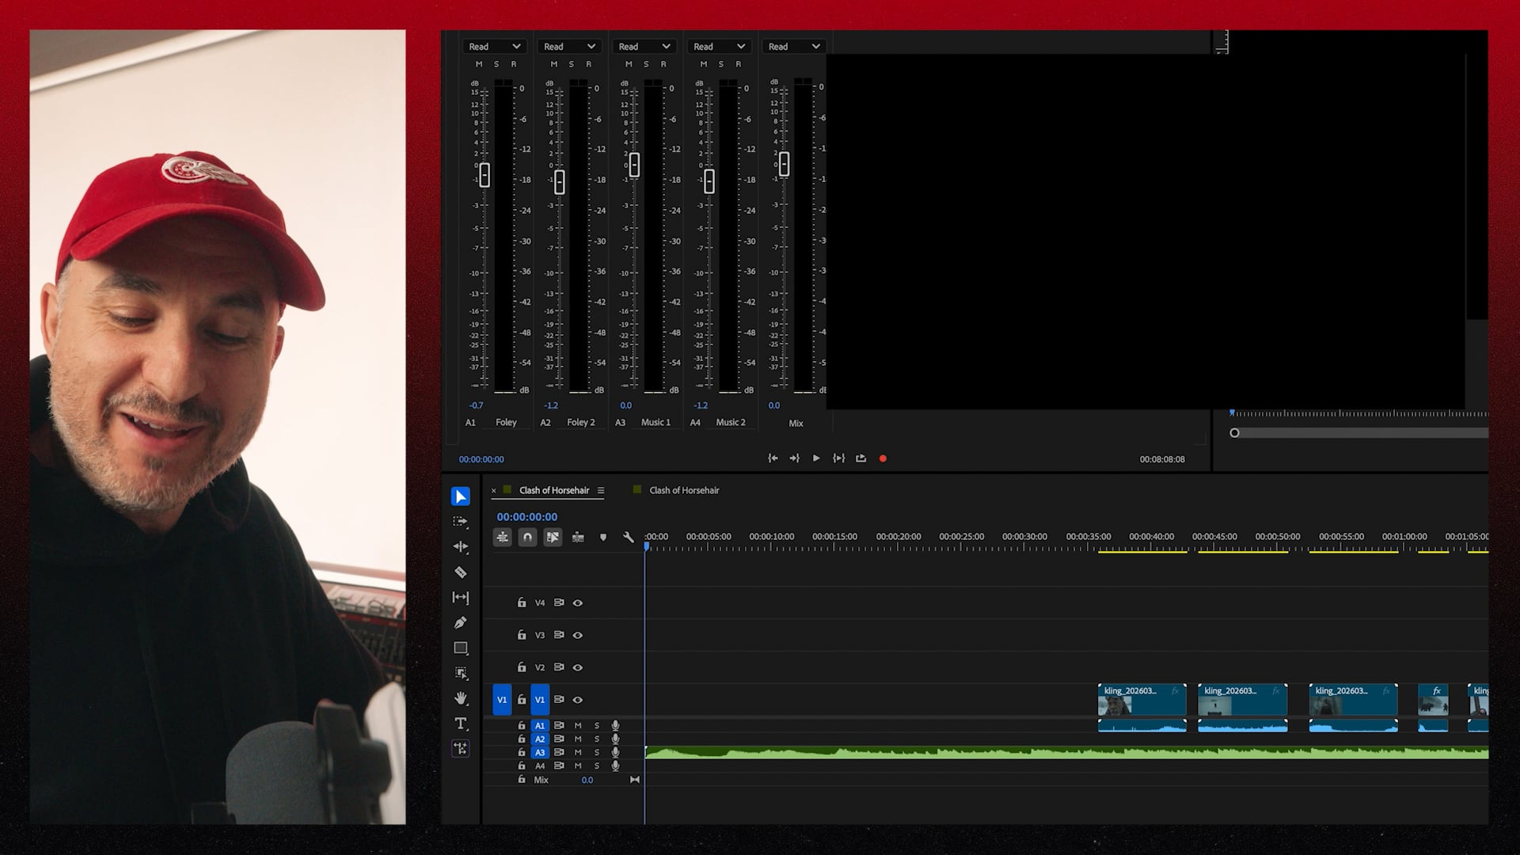Screen dimensions: 1520x855
Task: Toggle track output visibility for V1
Action: [x=578, y=699]
